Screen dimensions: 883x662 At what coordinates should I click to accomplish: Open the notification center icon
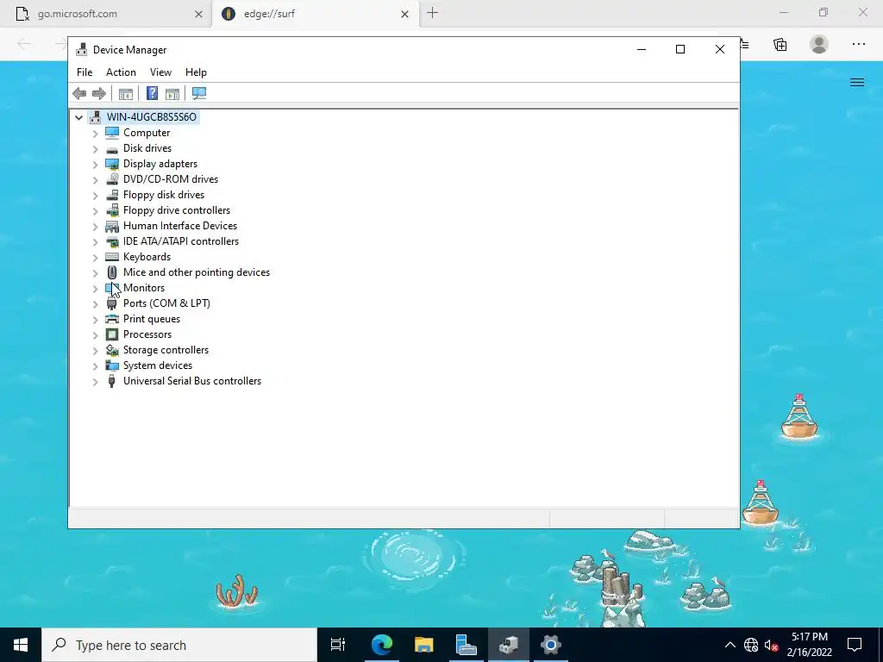click(855, 645)
